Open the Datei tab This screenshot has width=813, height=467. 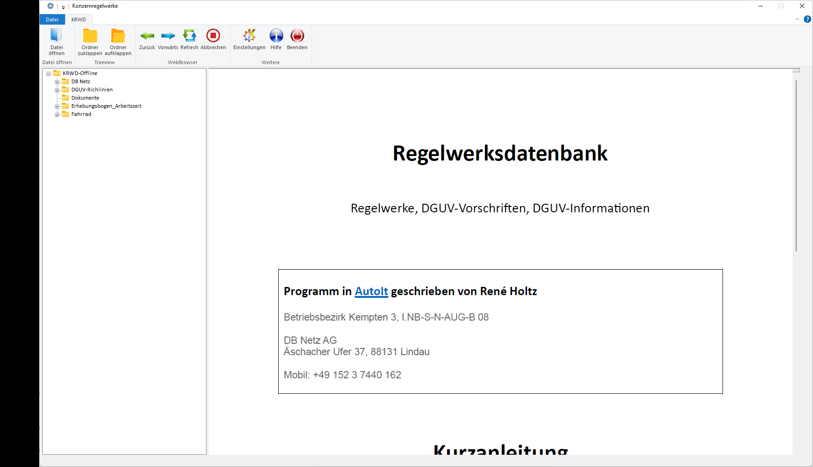pyautogui.click(x=52, y=20)
